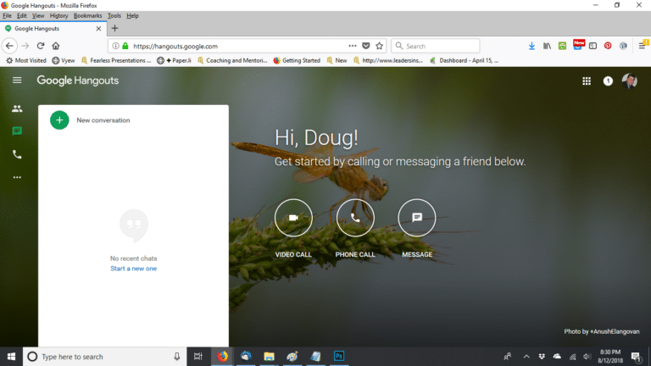Open the Help menu
Image resolution: width=651 pixels, height=366 pixels.
[132, 16]
